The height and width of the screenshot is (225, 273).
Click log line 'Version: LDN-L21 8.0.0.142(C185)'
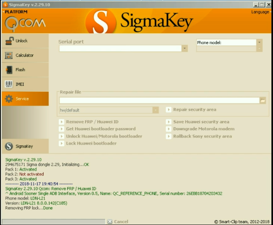[36, 203]
